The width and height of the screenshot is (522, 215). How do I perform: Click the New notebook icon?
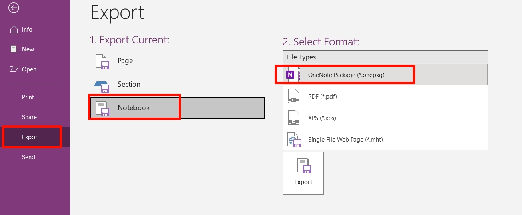coord(14,49)
